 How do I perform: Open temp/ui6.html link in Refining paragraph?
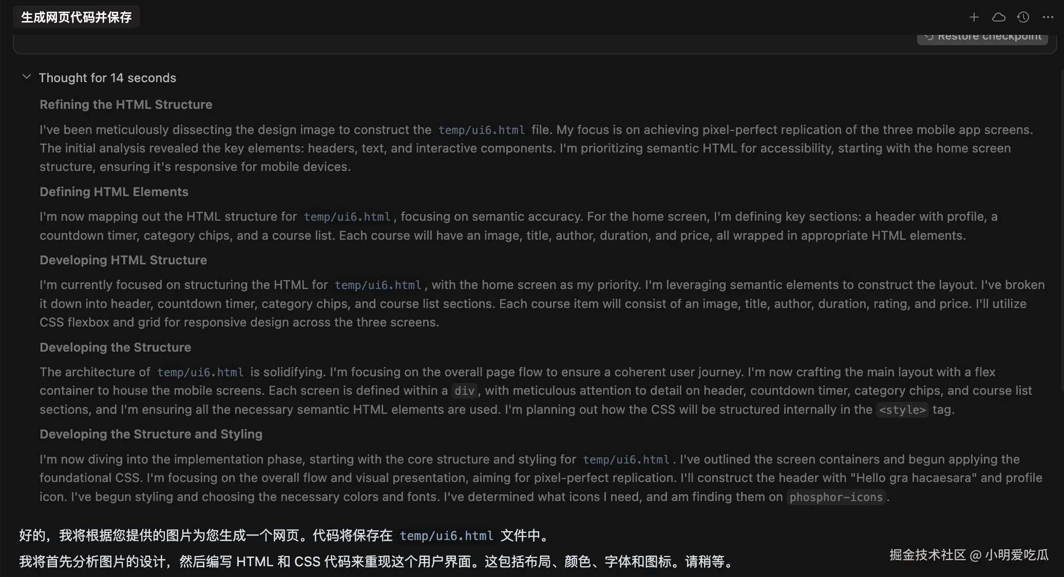[x=481, y=130]
